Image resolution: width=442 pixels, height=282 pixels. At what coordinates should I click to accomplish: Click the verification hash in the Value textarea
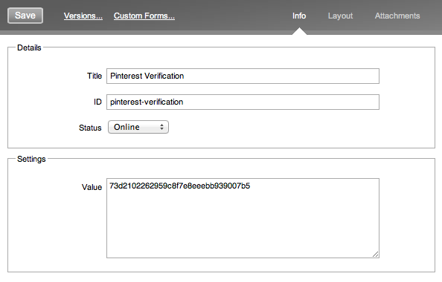point(179,186)
